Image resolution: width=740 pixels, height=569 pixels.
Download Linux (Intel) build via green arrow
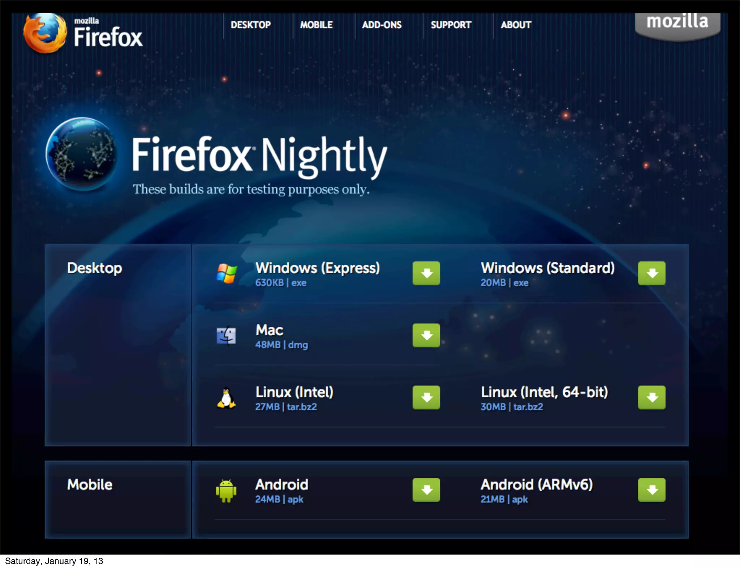(426, 398)
